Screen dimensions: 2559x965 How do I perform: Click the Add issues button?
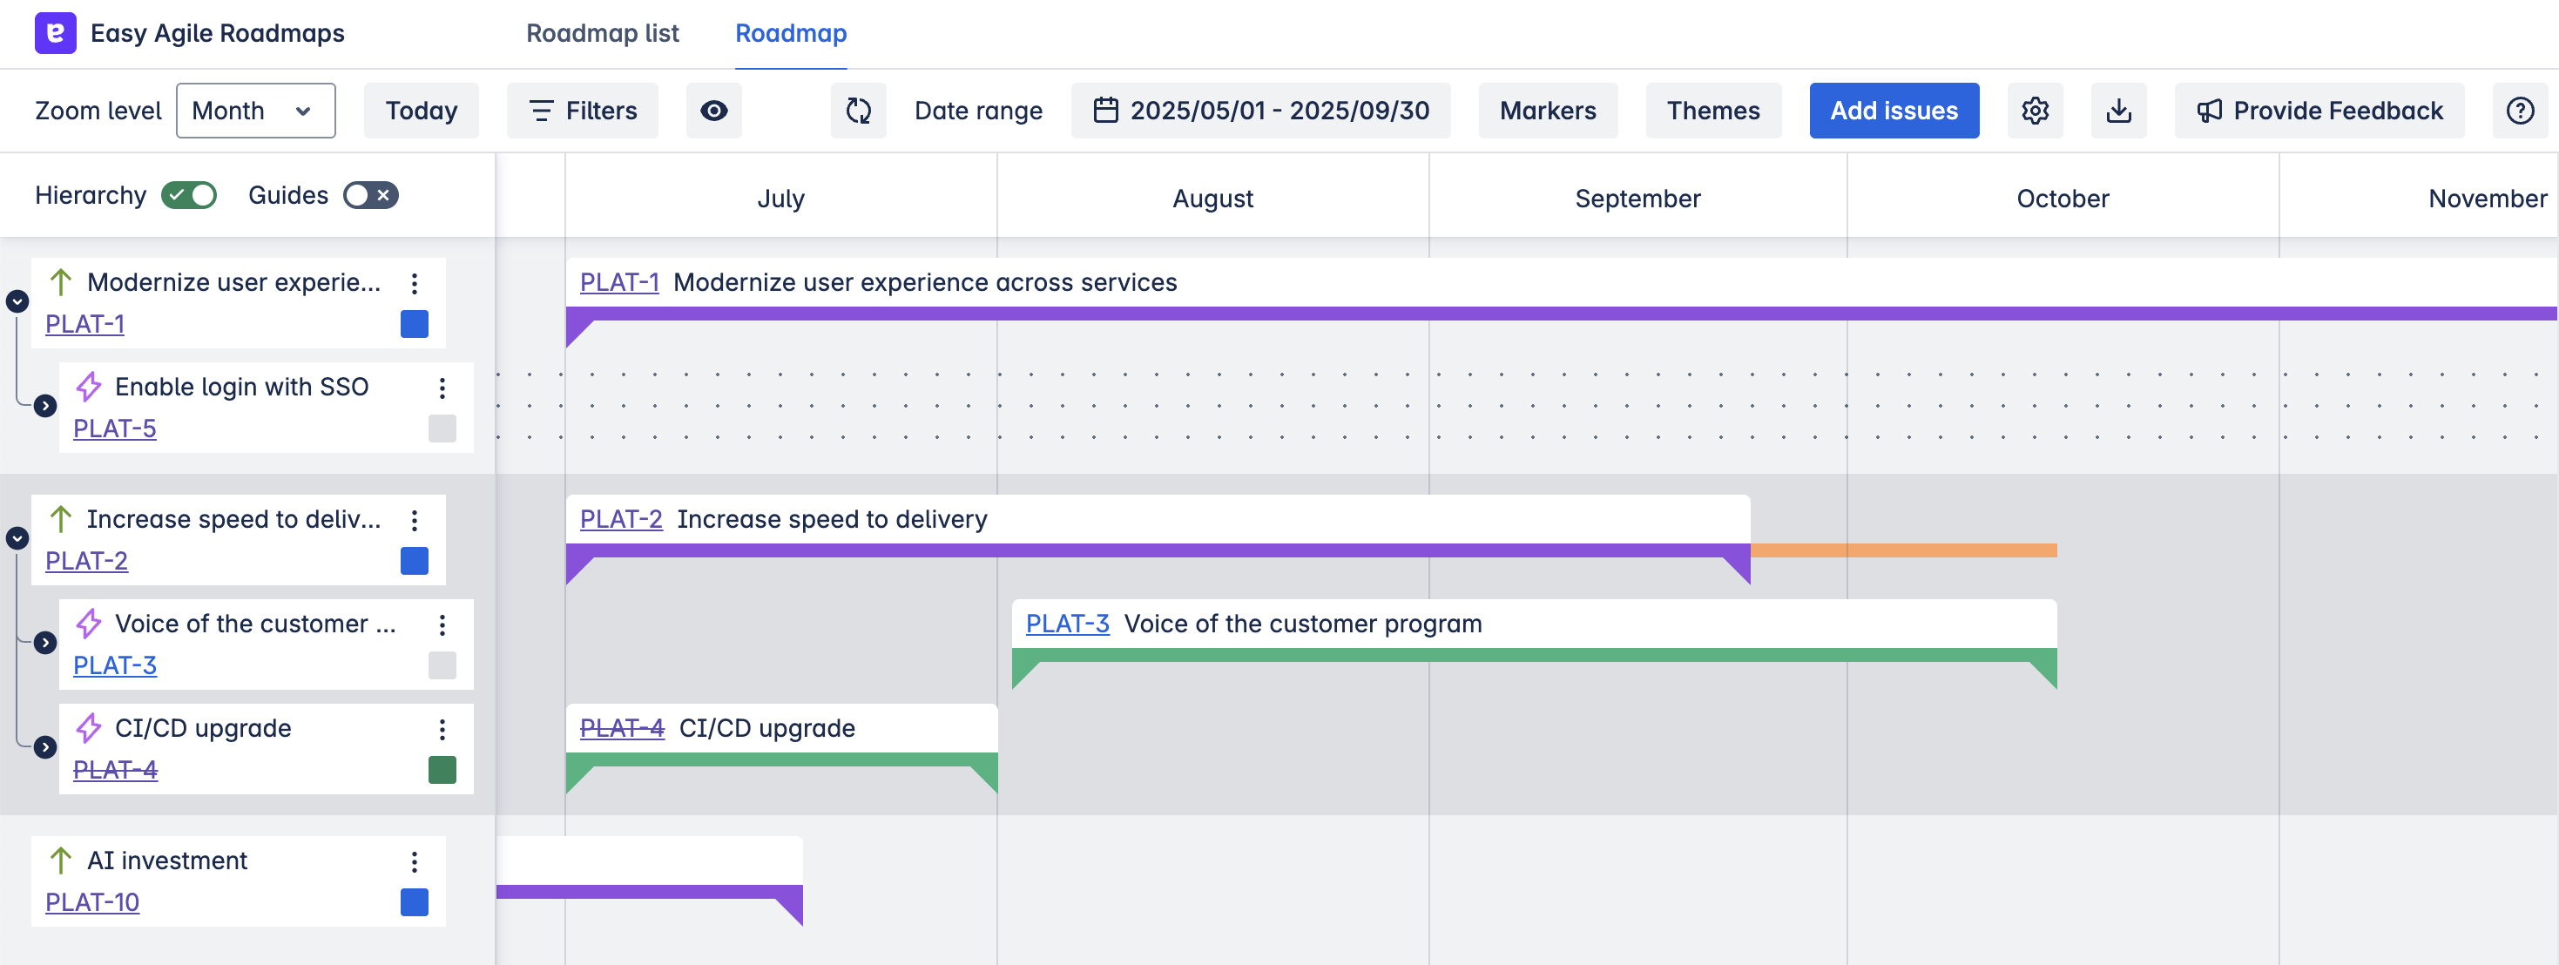click(x=1894, y=111)
